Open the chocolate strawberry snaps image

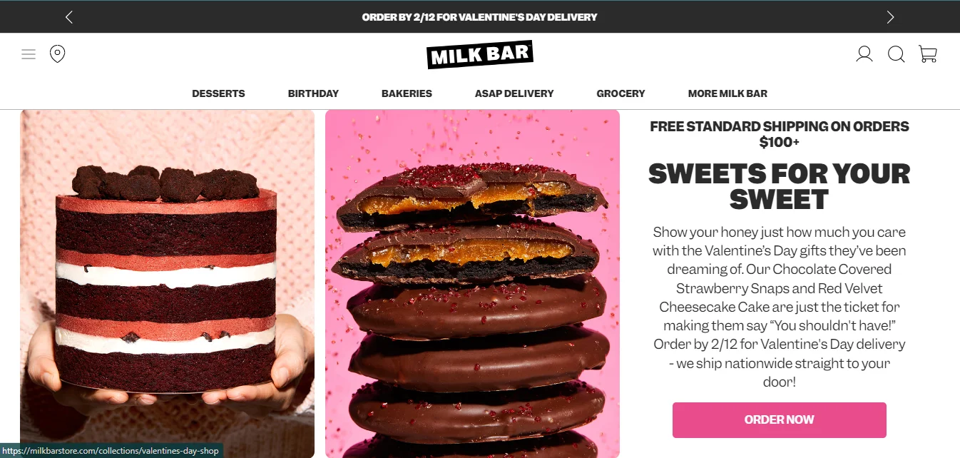(472, 283)
